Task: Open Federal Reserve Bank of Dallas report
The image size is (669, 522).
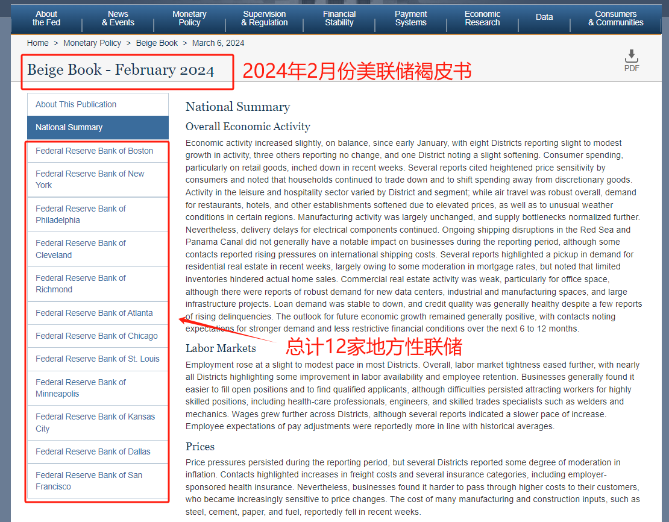Action: click(x=98, y=452)
